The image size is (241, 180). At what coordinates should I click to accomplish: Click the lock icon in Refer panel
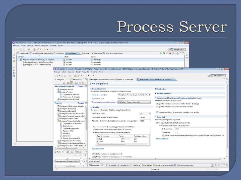(x=85, y=155)
